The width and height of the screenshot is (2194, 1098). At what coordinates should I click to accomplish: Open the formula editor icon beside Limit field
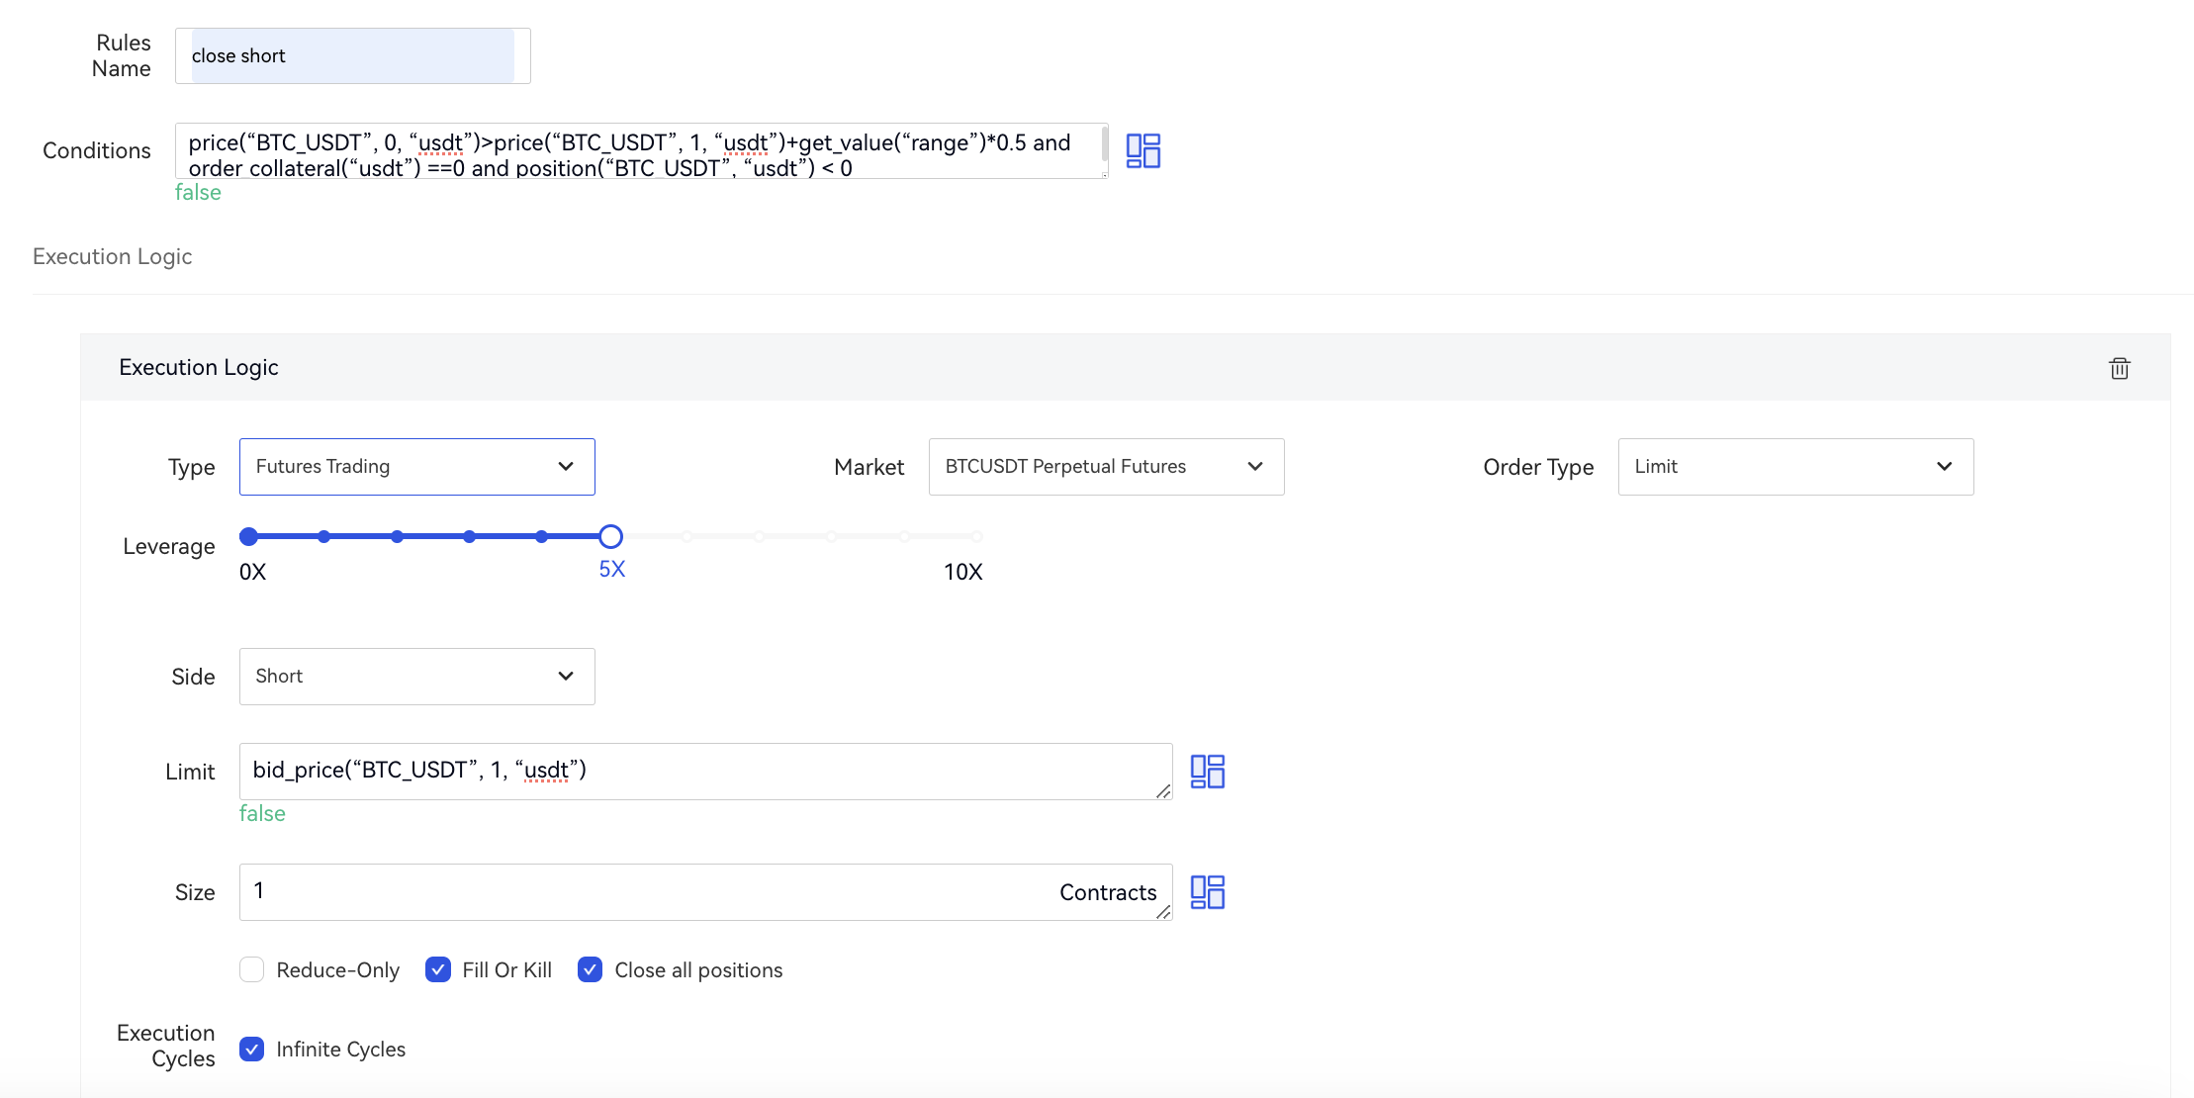click(x=1207, y=772)
